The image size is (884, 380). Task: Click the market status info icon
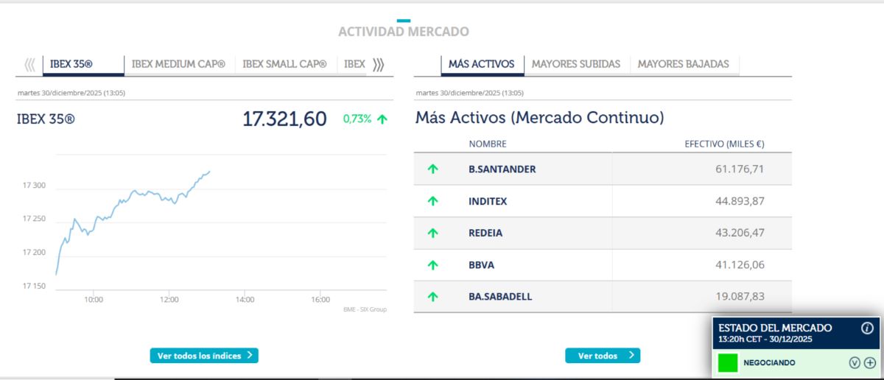[x=867, y=328]
